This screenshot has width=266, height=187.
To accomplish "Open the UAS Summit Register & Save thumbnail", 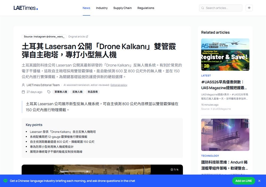I will [x=225, y=55].
